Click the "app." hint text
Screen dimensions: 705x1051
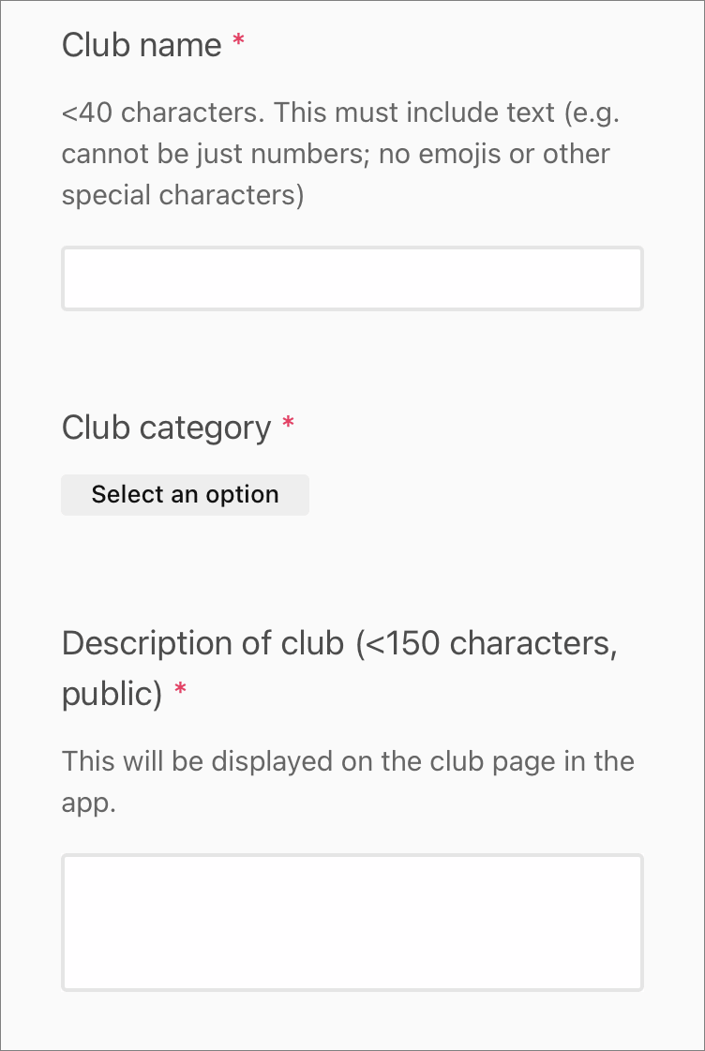(x=89, y=803)
